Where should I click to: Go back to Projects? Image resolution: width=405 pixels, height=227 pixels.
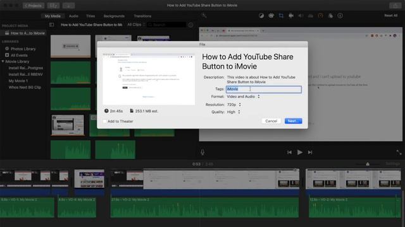point(34,6)
